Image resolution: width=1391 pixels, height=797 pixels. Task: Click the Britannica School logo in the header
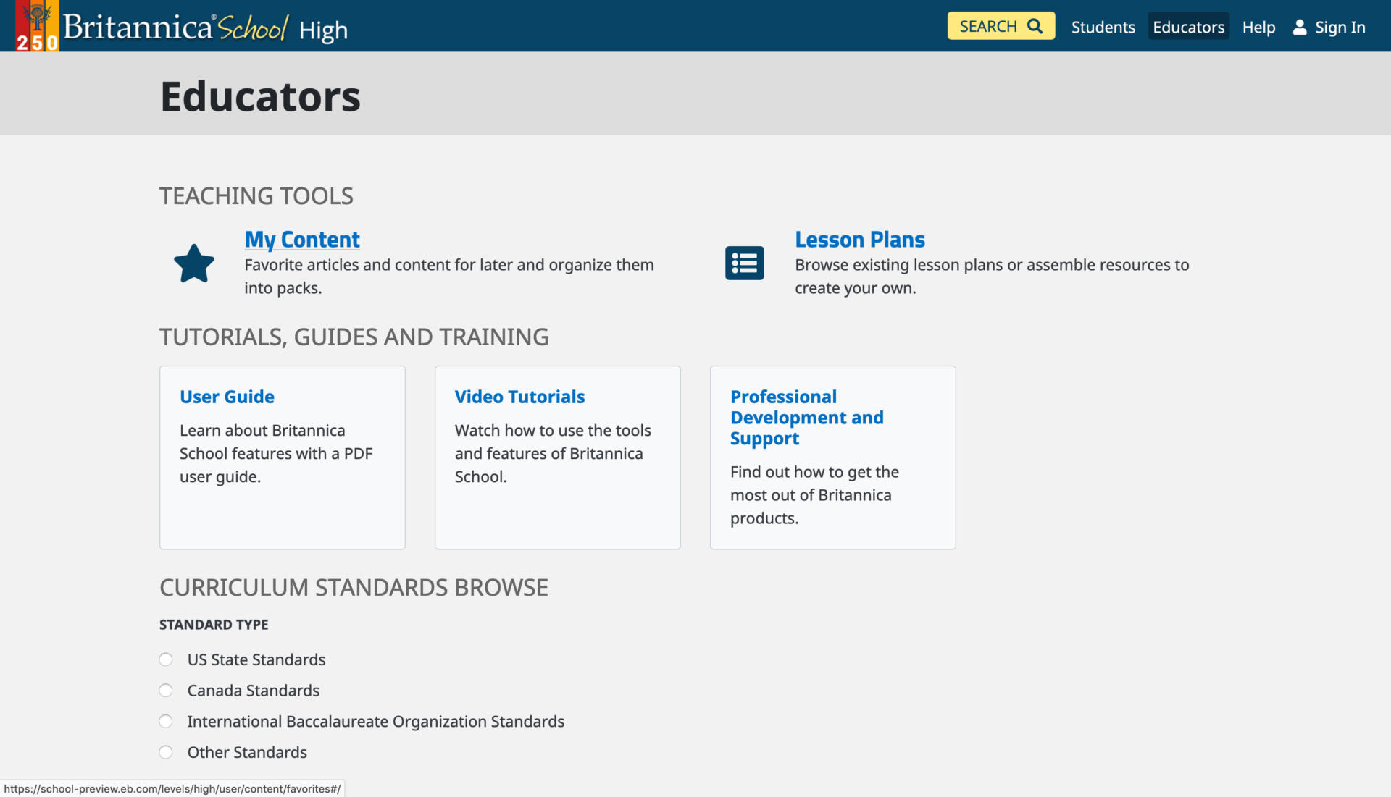[x=174, y=28]
